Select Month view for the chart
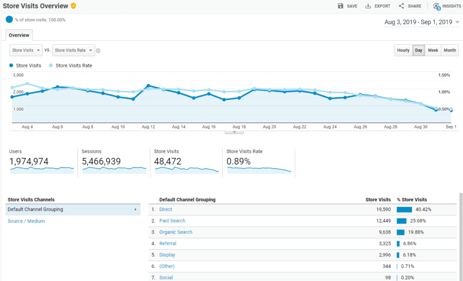The width and height of the screenshot is (463, 281). (449, 50)
